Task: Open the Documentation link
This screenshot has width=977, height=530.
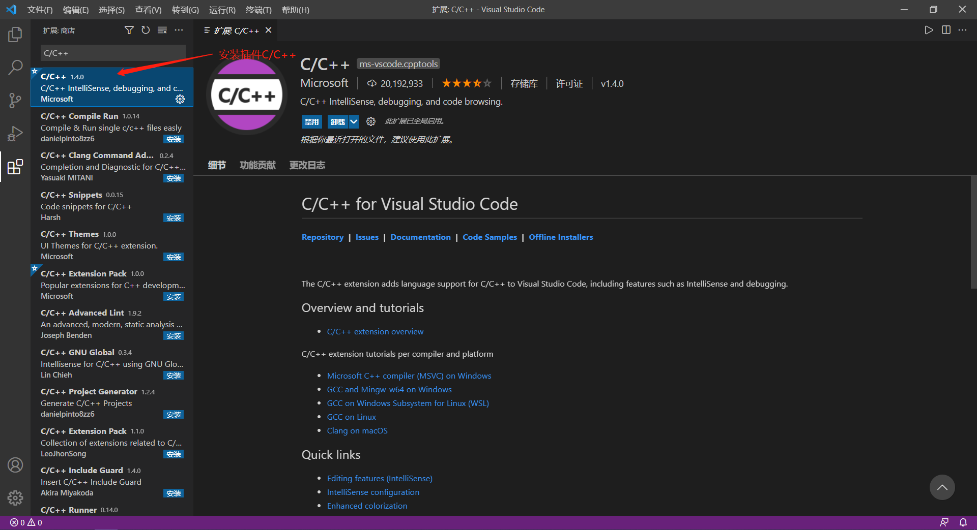Action: tap(420, 237)
